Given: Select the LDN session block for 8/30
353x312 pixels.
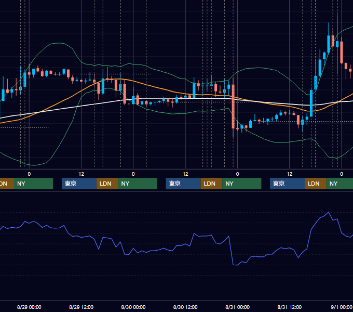Looking at the screenshot, I should click(211, 184).
